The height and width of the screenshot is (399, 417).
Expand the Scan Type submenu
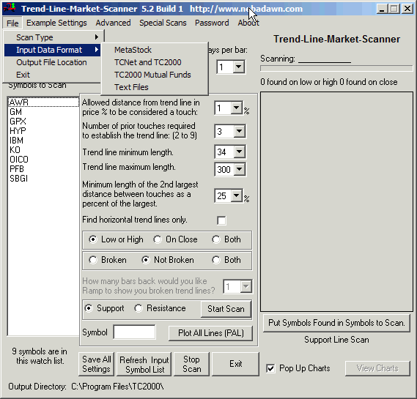[x=52, y=37]
